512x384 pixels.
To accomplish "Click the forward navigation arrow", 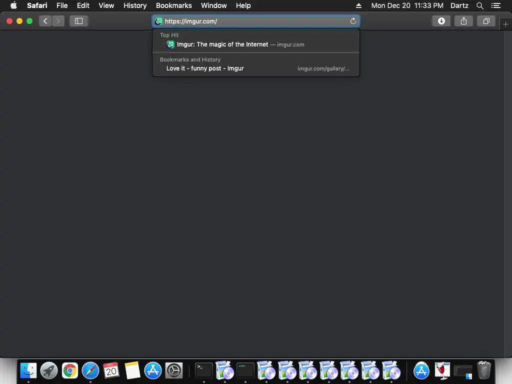I will tap(58, 21).
